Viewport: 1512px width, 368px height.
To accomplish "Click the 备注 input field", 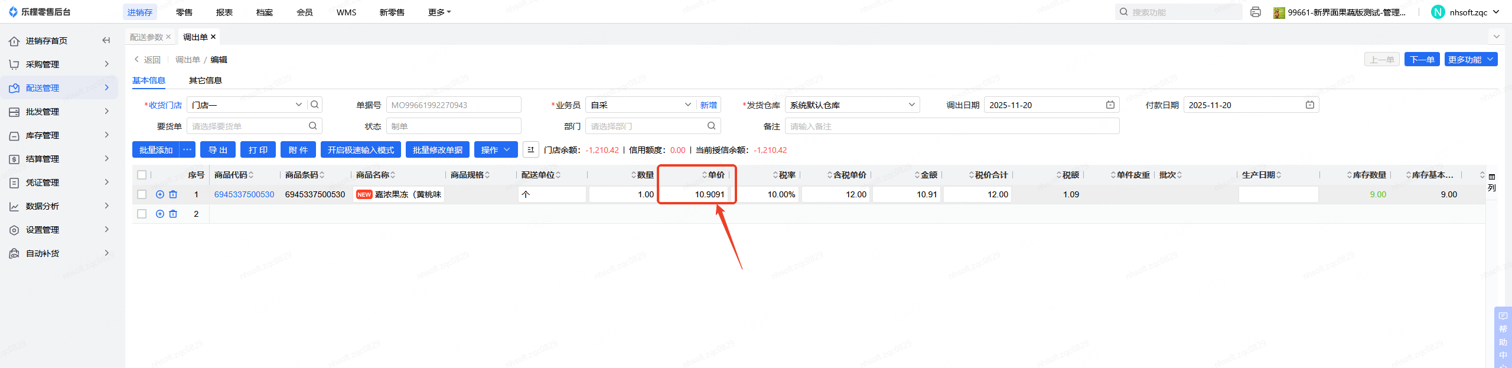I will [x=952, y=126].
